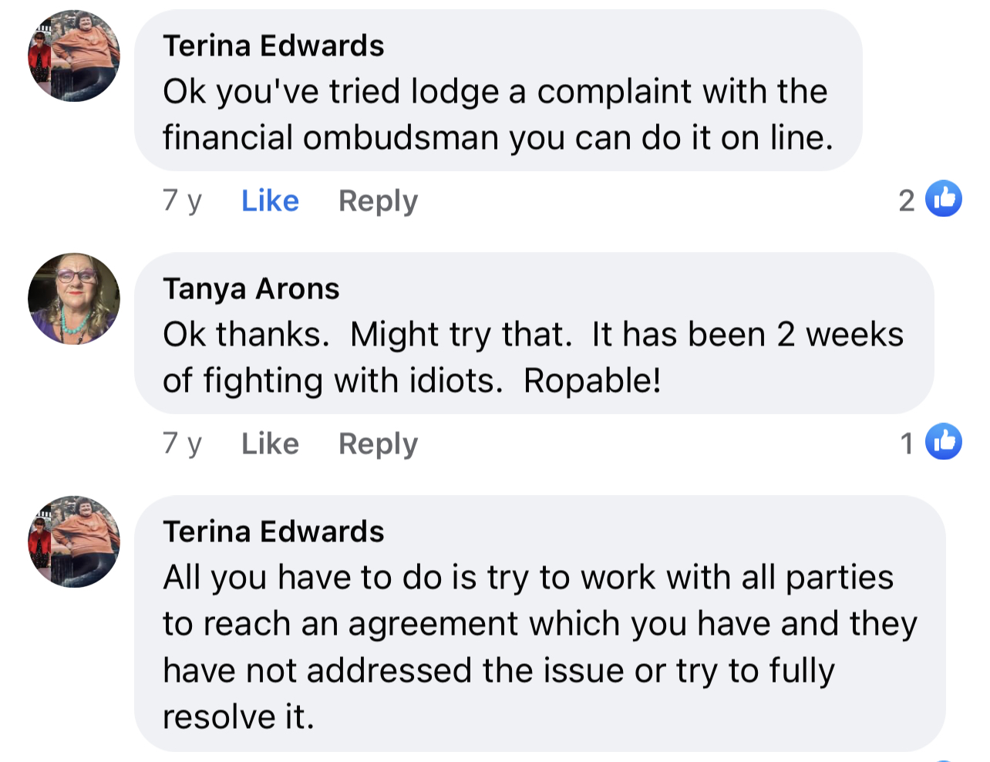The height and width of the screenshot is (762, 990).
Task: Like Tanya Arons' comment
Action: pyautogui.click(x=270, y=443)
